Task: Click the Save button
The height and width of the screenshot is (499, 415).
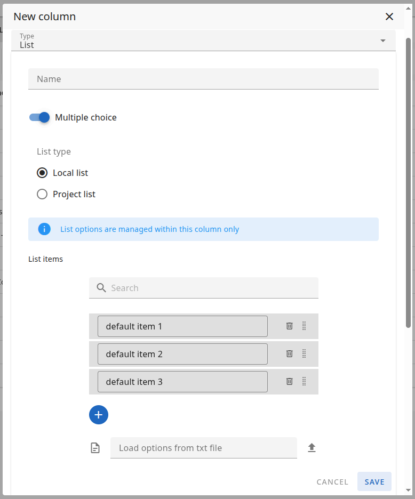Action: [x=374, y=481]
